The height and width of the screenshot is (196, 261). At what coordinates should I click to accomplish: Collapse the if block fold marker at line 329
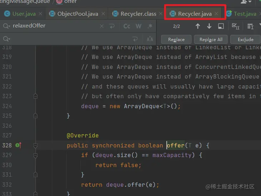coord(35,155)
